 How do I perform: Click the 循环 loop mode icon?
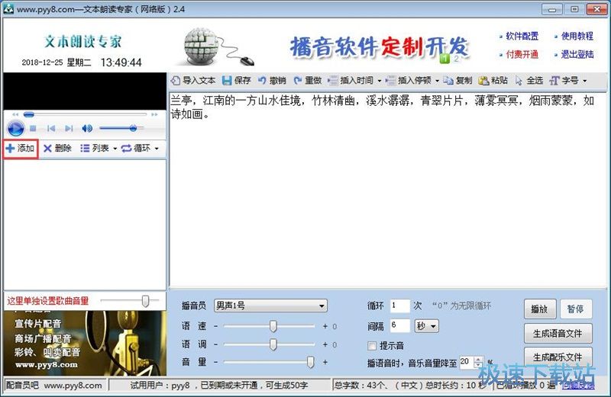click(126, 148)
